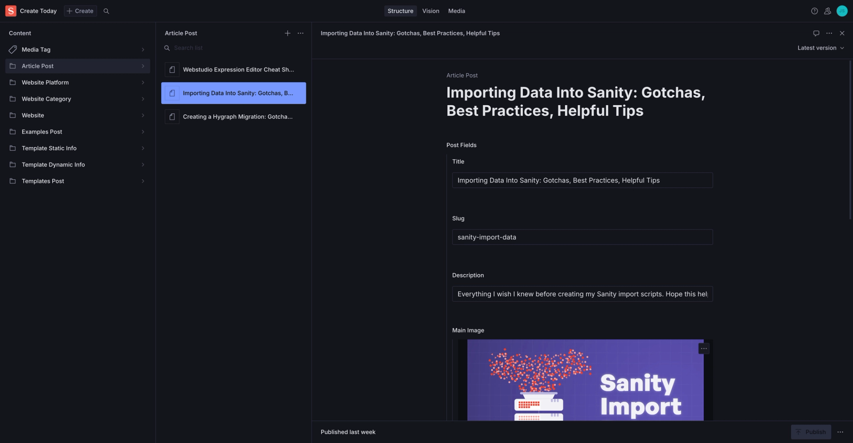Expand the Website Platform chevron
Viewport: 853px width, 443px height.
pyautogui.click(x=143, y=82)
